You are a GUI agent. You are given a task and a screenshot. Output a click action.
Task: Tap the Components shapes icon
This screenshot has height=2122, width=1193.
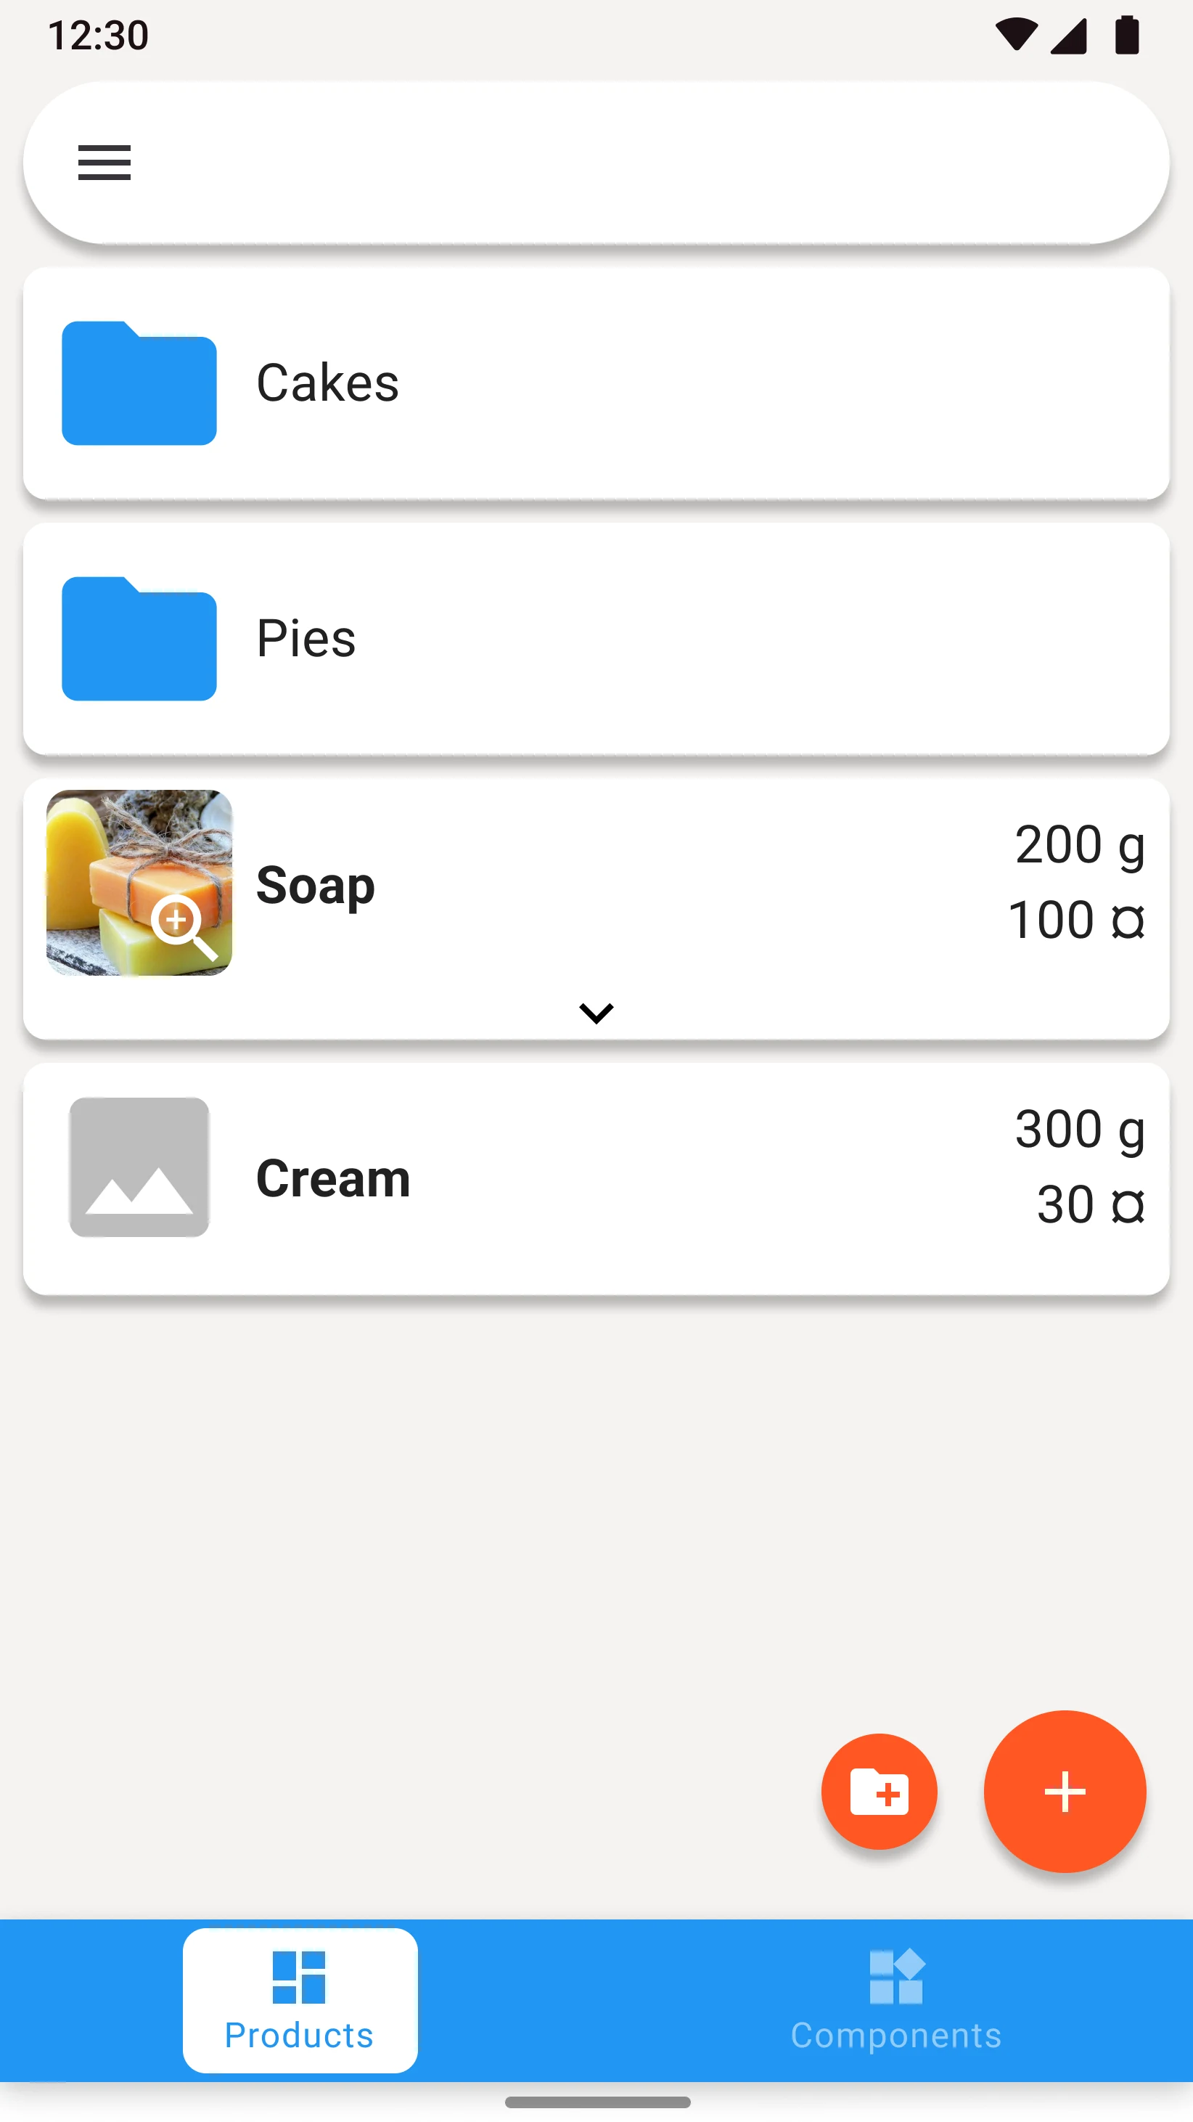[x=895, y=1976]
